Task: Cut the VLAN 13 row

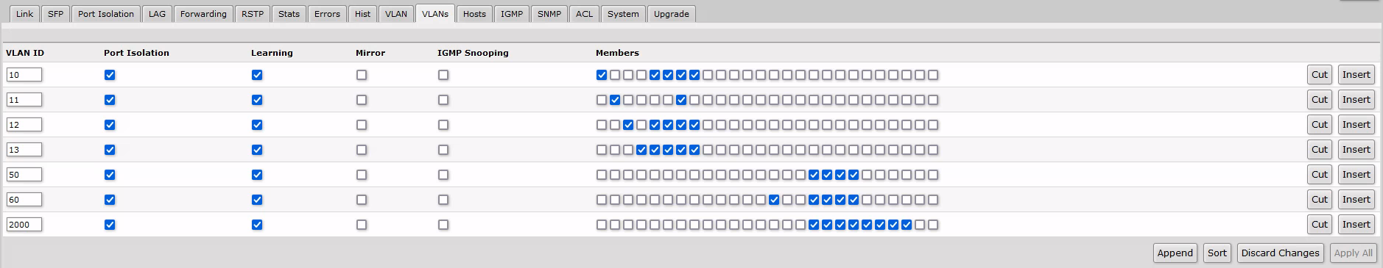Action: coord(1320,150)
